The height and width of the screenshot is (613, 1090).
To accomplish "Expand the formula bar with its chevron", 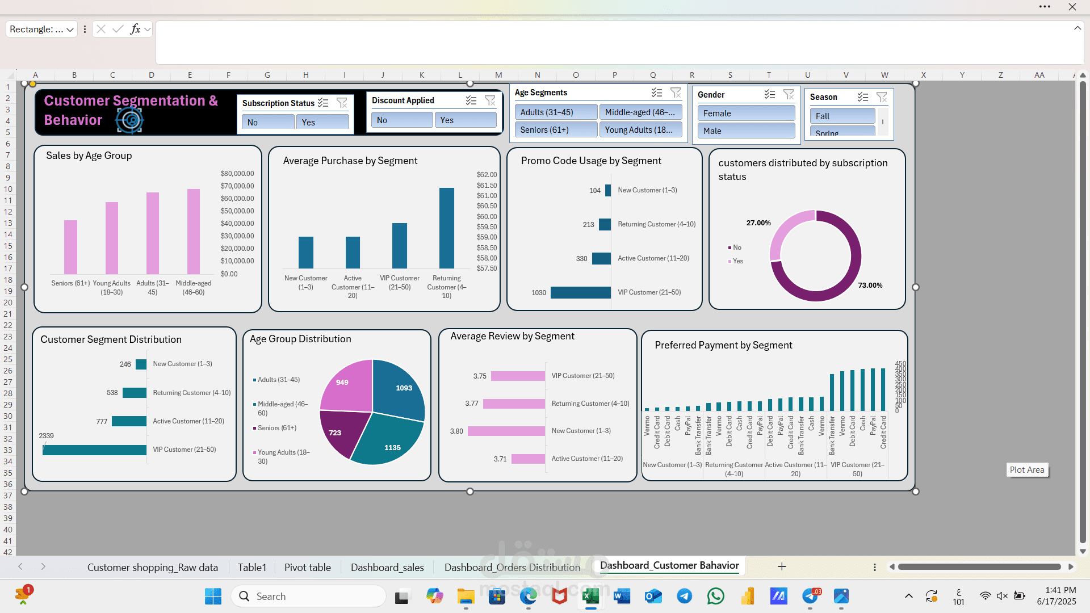I will click(x=1077, y=27).
